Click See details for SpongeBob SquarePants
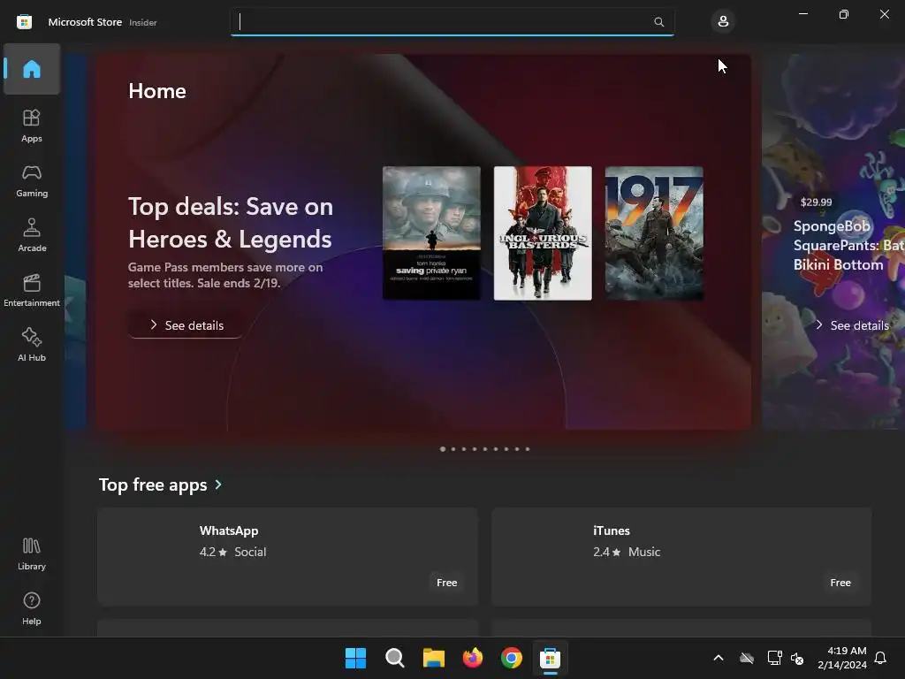905x679 pixels. click(853, 325)
